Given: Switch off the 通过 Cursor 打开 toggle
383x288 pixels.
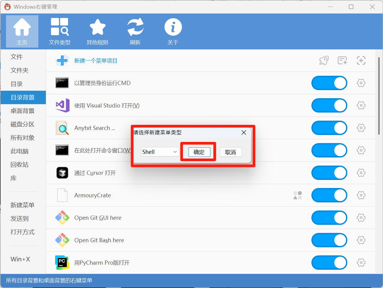Looking at the screenshot, I should click(329, 173).
